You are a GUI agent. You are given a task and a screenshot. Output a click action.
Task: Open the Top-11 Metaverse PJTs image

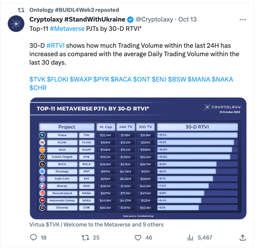(x=138, y=158)
